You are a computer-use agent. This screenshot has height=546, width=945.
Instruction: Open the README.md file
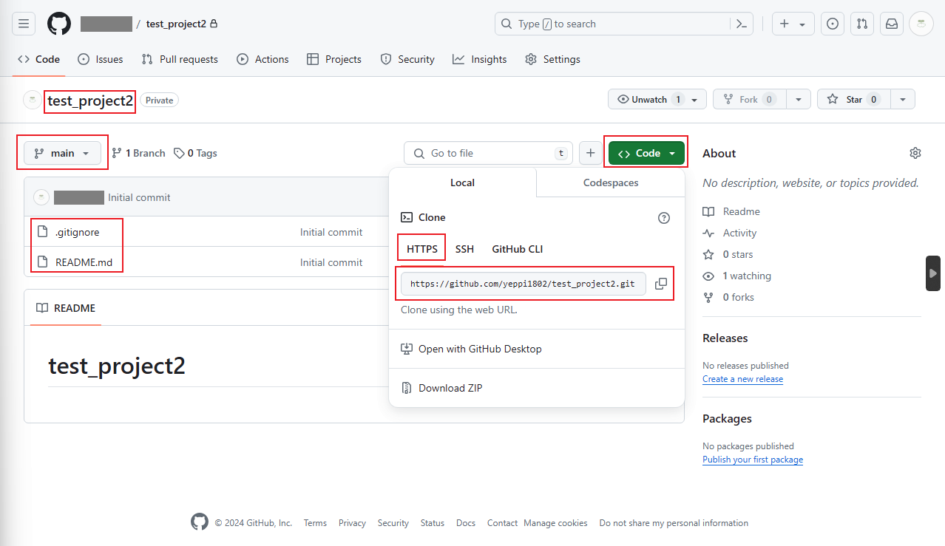[x=86, y=262]
